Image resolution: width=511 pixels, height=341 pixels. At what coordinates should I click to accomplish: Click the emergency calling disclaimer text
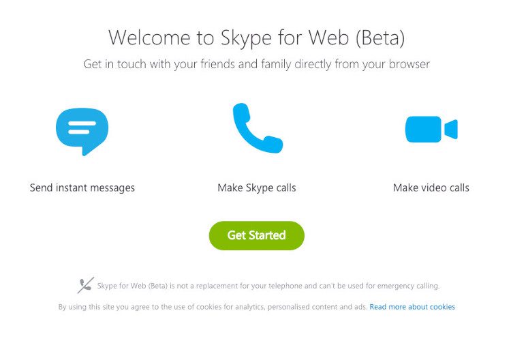click(x=268, y=286)
